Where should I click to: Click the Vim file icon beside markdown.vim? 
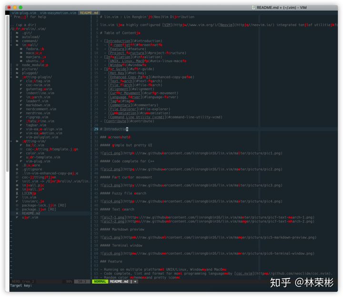21,105
